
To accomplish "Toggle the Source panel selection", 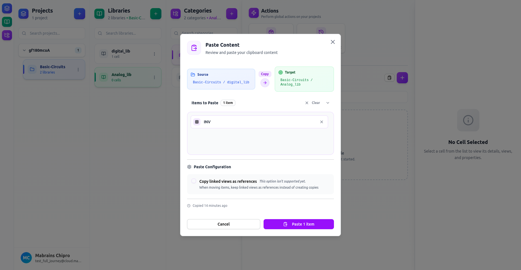I will click(221, 79).
